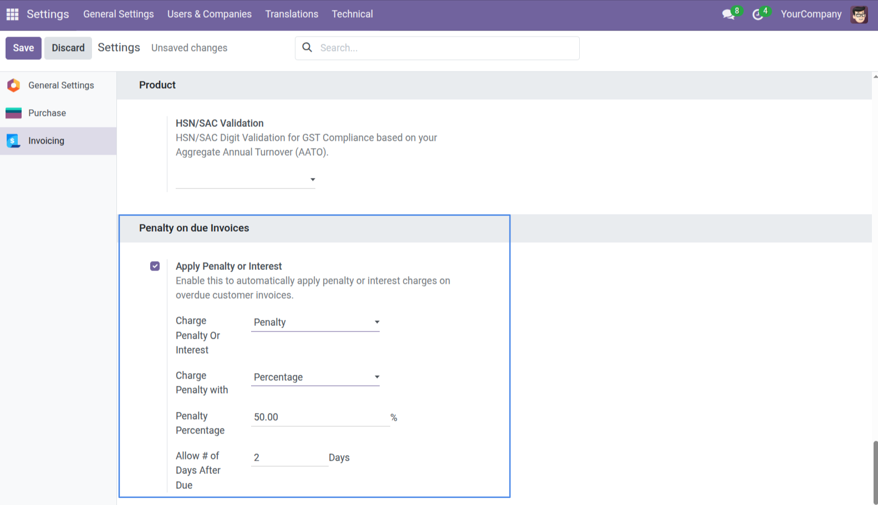The height and width of the screenshot is (505, 878).
Task: Select the Purchase module icon
Action: coord(13,113)
